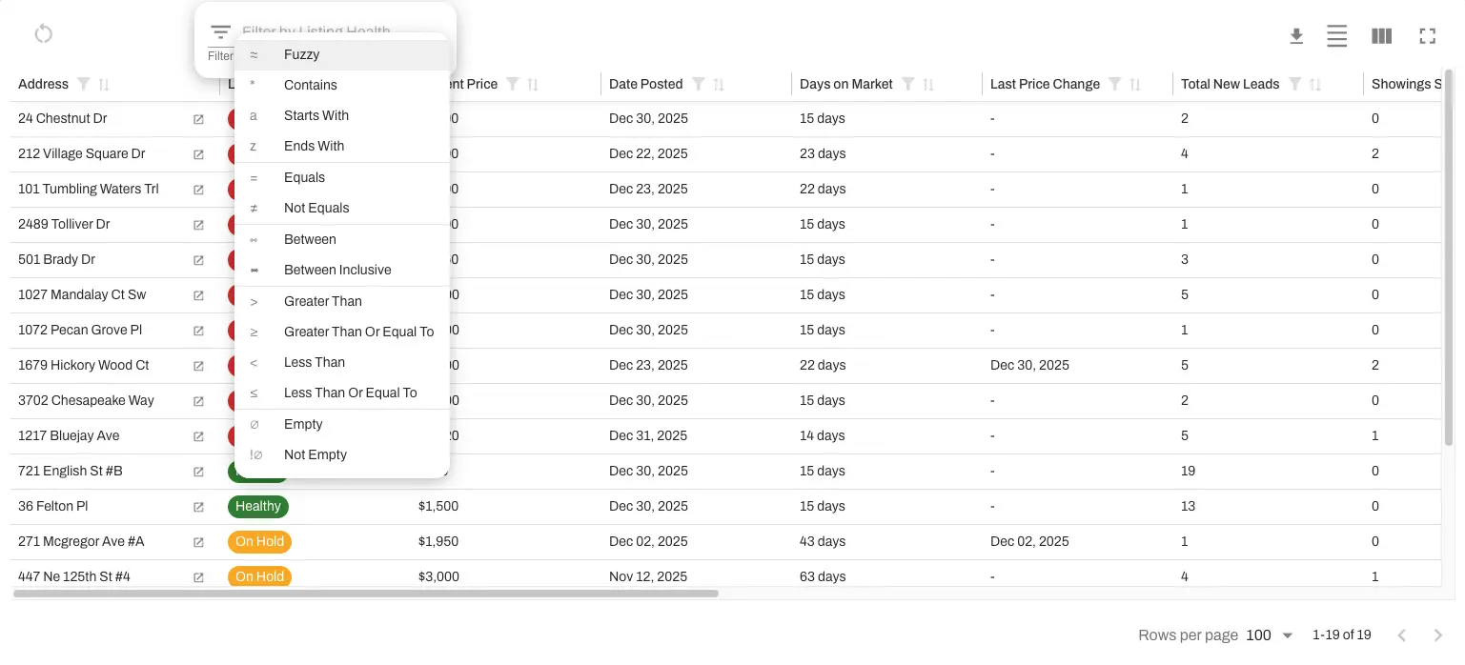This screenshot has height=665, width=1465.
Task: Open external link icon beside 447 Ne 125th St
Action: 197,577
